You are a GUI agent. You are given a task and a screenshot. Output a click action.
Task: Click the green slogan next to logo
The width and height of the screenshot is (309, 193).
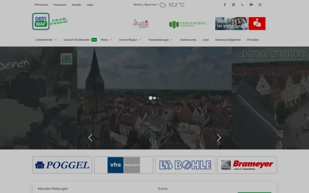click(59, 21)
